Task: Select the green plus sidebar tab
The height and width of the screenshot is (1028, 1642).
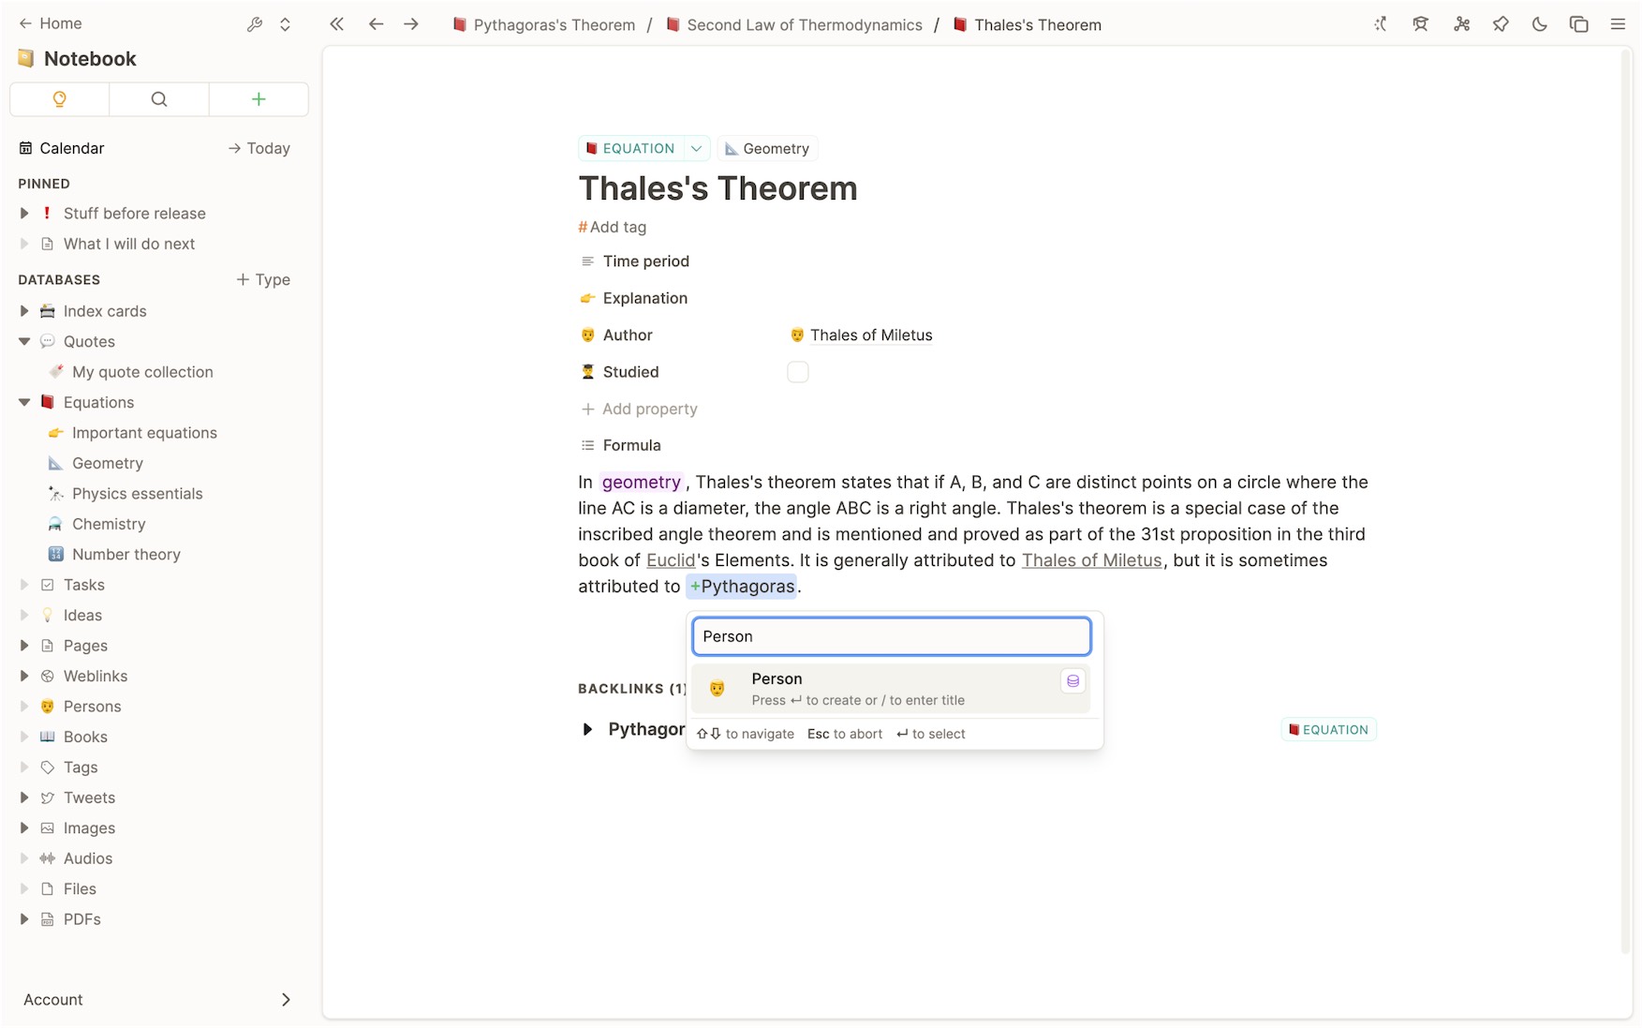Action: pos(259,99)
